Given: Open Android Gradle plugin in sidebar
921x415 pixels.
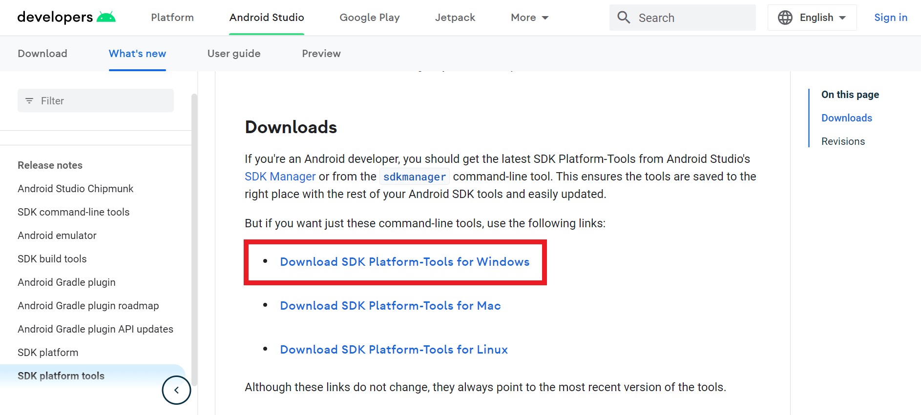Looking at the screenshot, I should (x=67, y=282).
